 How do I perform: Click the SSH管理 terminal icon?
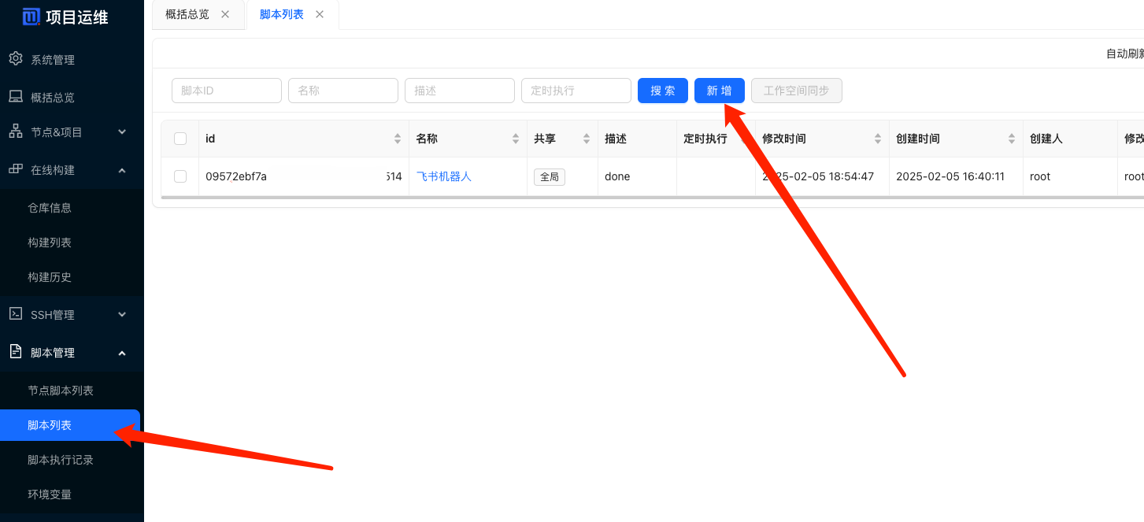pos(16,314)
